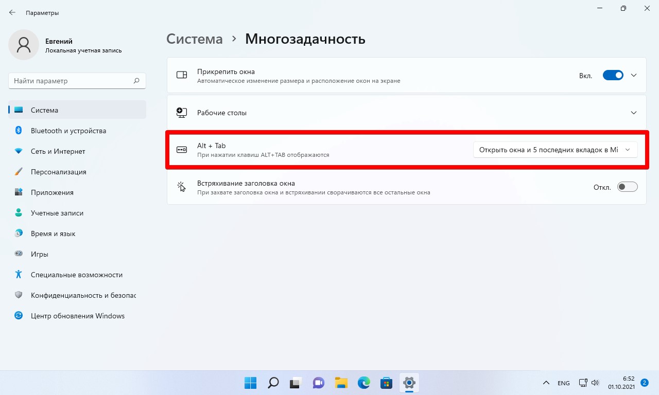
Task: Open the Windows Start menu
Action: point(250,383)
